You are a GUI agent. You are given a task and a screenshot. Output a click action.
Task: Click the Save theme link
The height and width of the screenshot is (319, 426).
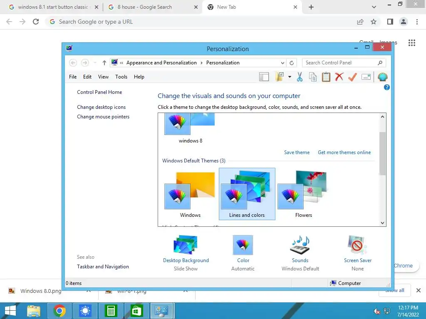[297, 152]
